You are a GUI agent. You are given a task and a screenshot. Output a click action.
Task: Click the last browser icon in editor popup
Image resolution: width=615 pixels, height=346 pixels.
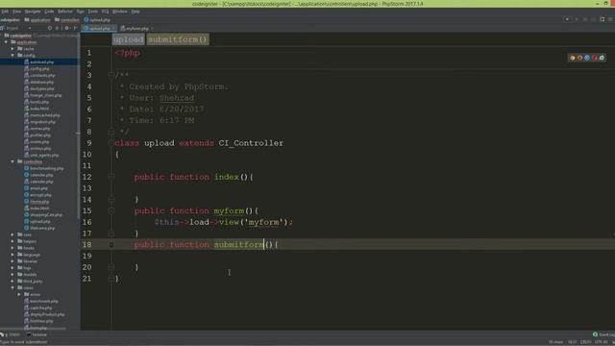click(603, 58)
